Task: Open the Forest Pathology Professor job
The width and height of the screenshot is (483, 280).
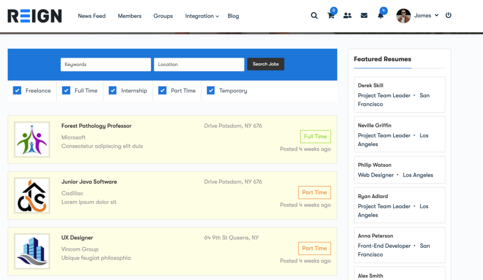Action: point(96,126)
